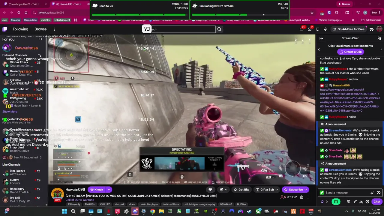The height and width of the screenshot is (216, 384).
Task: Click the green channel points chest button
Action: tap(336, 202)
